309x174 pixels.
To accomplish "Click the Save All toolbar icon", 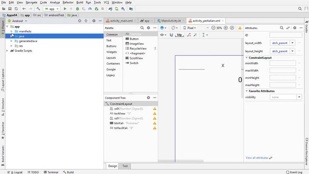I will pos(10,9).
